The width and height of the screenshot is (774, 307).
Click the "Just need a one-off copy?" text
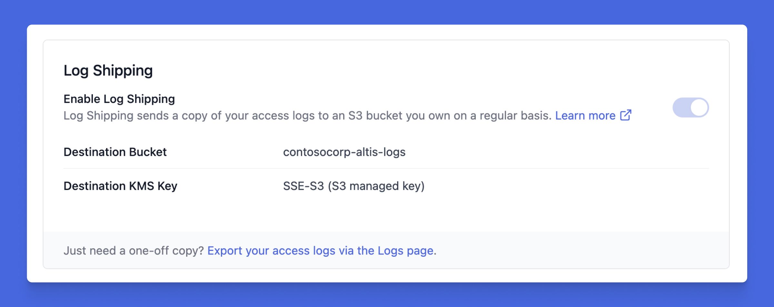point(134,251)
